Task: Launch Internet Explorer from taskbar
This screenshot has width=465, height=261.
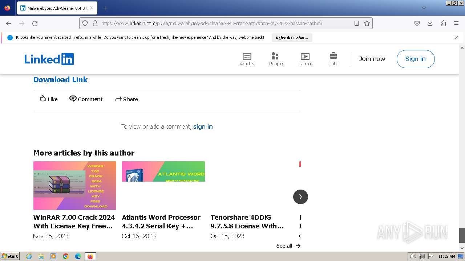Action: [29, 256]
